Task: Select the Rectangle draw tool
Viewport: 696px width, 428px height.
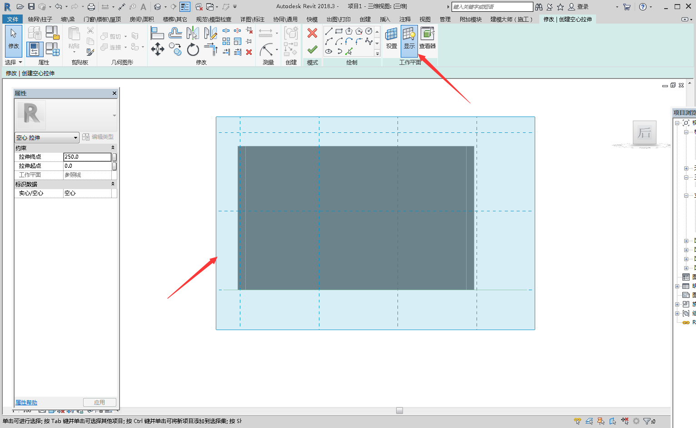Action: pyautogui.click(x=339, y=31)
